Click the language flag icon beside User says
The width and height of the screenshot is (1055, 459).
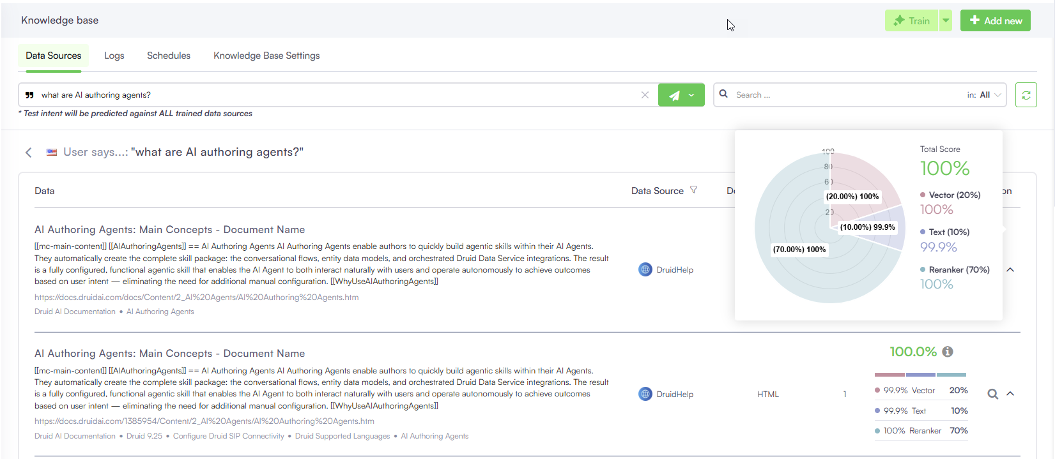(52, 152)
